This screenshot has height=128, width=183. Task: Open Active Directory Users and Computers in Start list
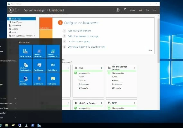8,61
